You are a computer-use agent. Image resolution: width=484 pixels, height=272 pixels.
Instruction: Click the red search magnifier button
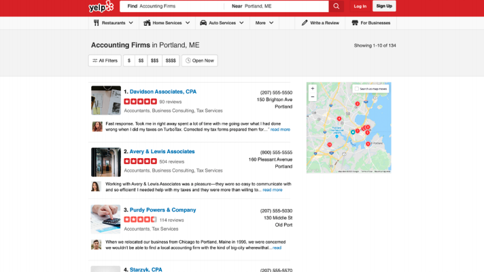point(336,6)
